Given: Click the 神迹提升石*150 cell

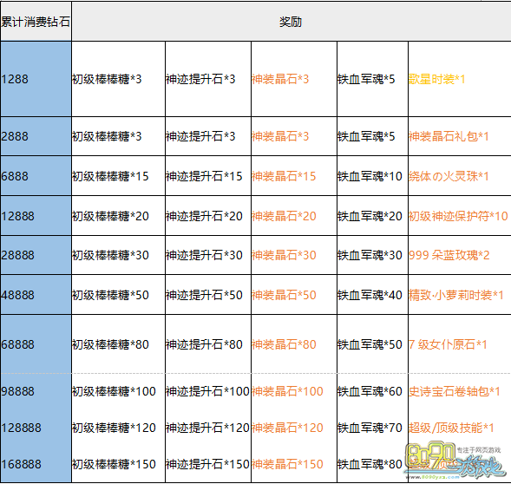Looking at the screenshot, I should 208,464.
